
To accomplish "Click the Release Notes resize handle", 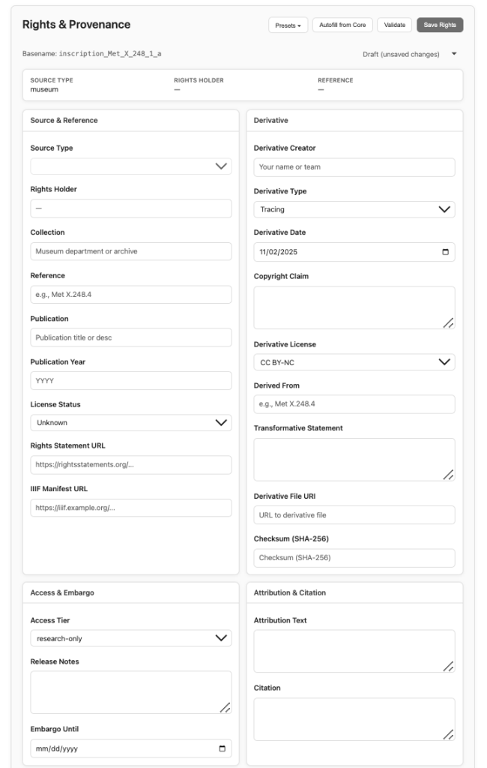I will [x=225, y=706].
